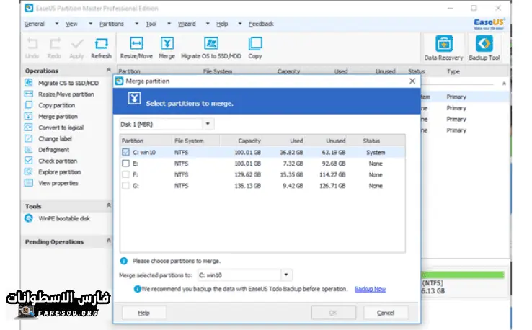Screen dimensions: 532x330
Task: Open the Backup Tool icon
Action: tap(484, 45)
